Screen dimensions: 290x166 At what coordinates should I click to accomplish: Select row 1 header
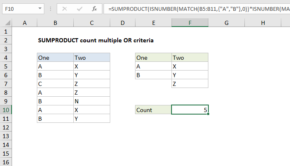pyautogui.click(x=6, y=32)
